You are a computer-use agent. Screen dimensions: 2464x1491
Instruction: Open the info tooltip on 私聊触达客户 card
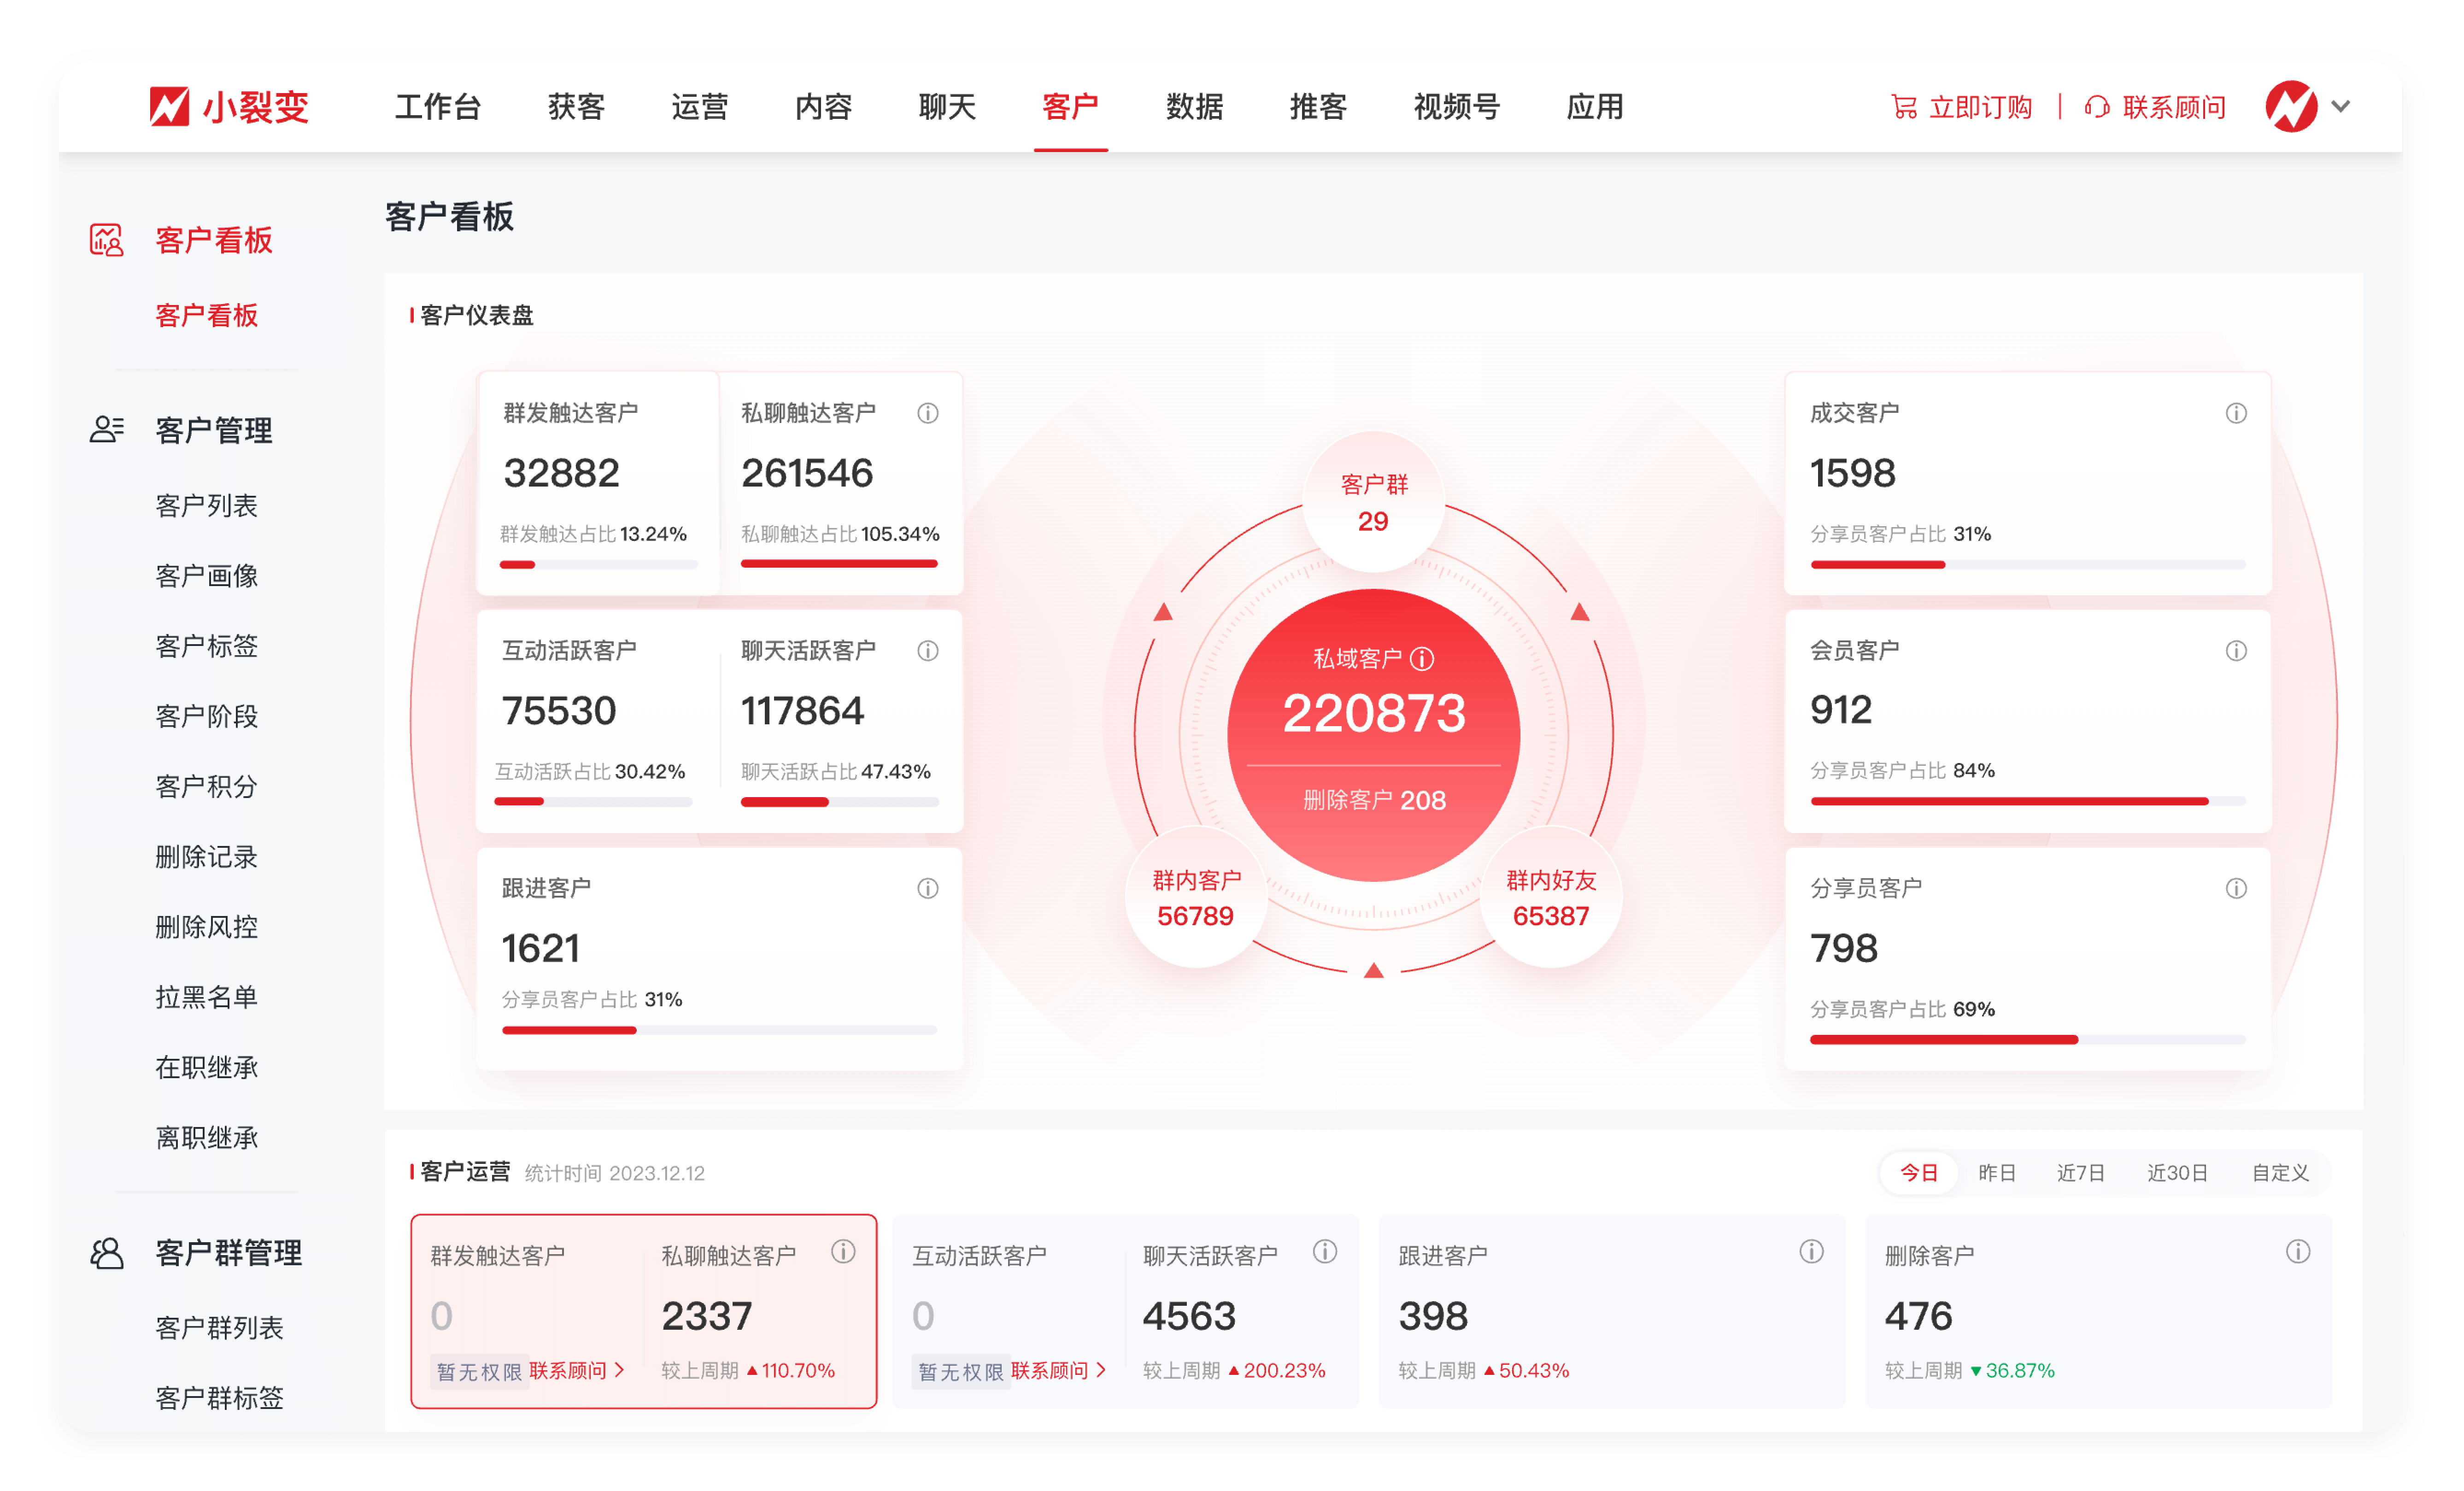[x=928, y=413]
